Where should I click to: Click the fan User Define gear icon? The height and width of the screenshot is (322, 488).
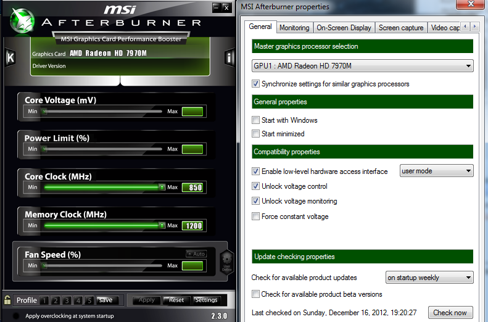[227, 261]
